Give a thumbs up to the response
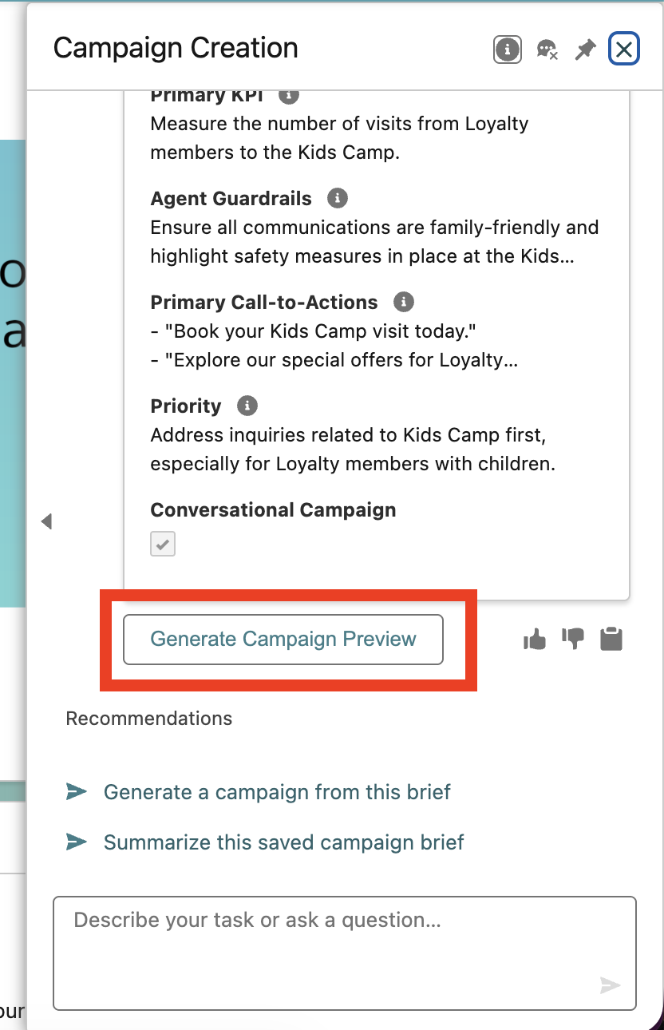Image resolution: width=664 pixels, height=1030 pixels. (535, 639)
